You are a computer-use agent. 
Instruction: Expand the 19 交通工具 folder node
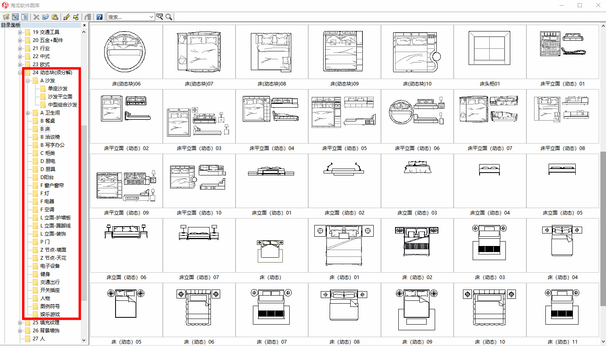click(x=20, y=32)
